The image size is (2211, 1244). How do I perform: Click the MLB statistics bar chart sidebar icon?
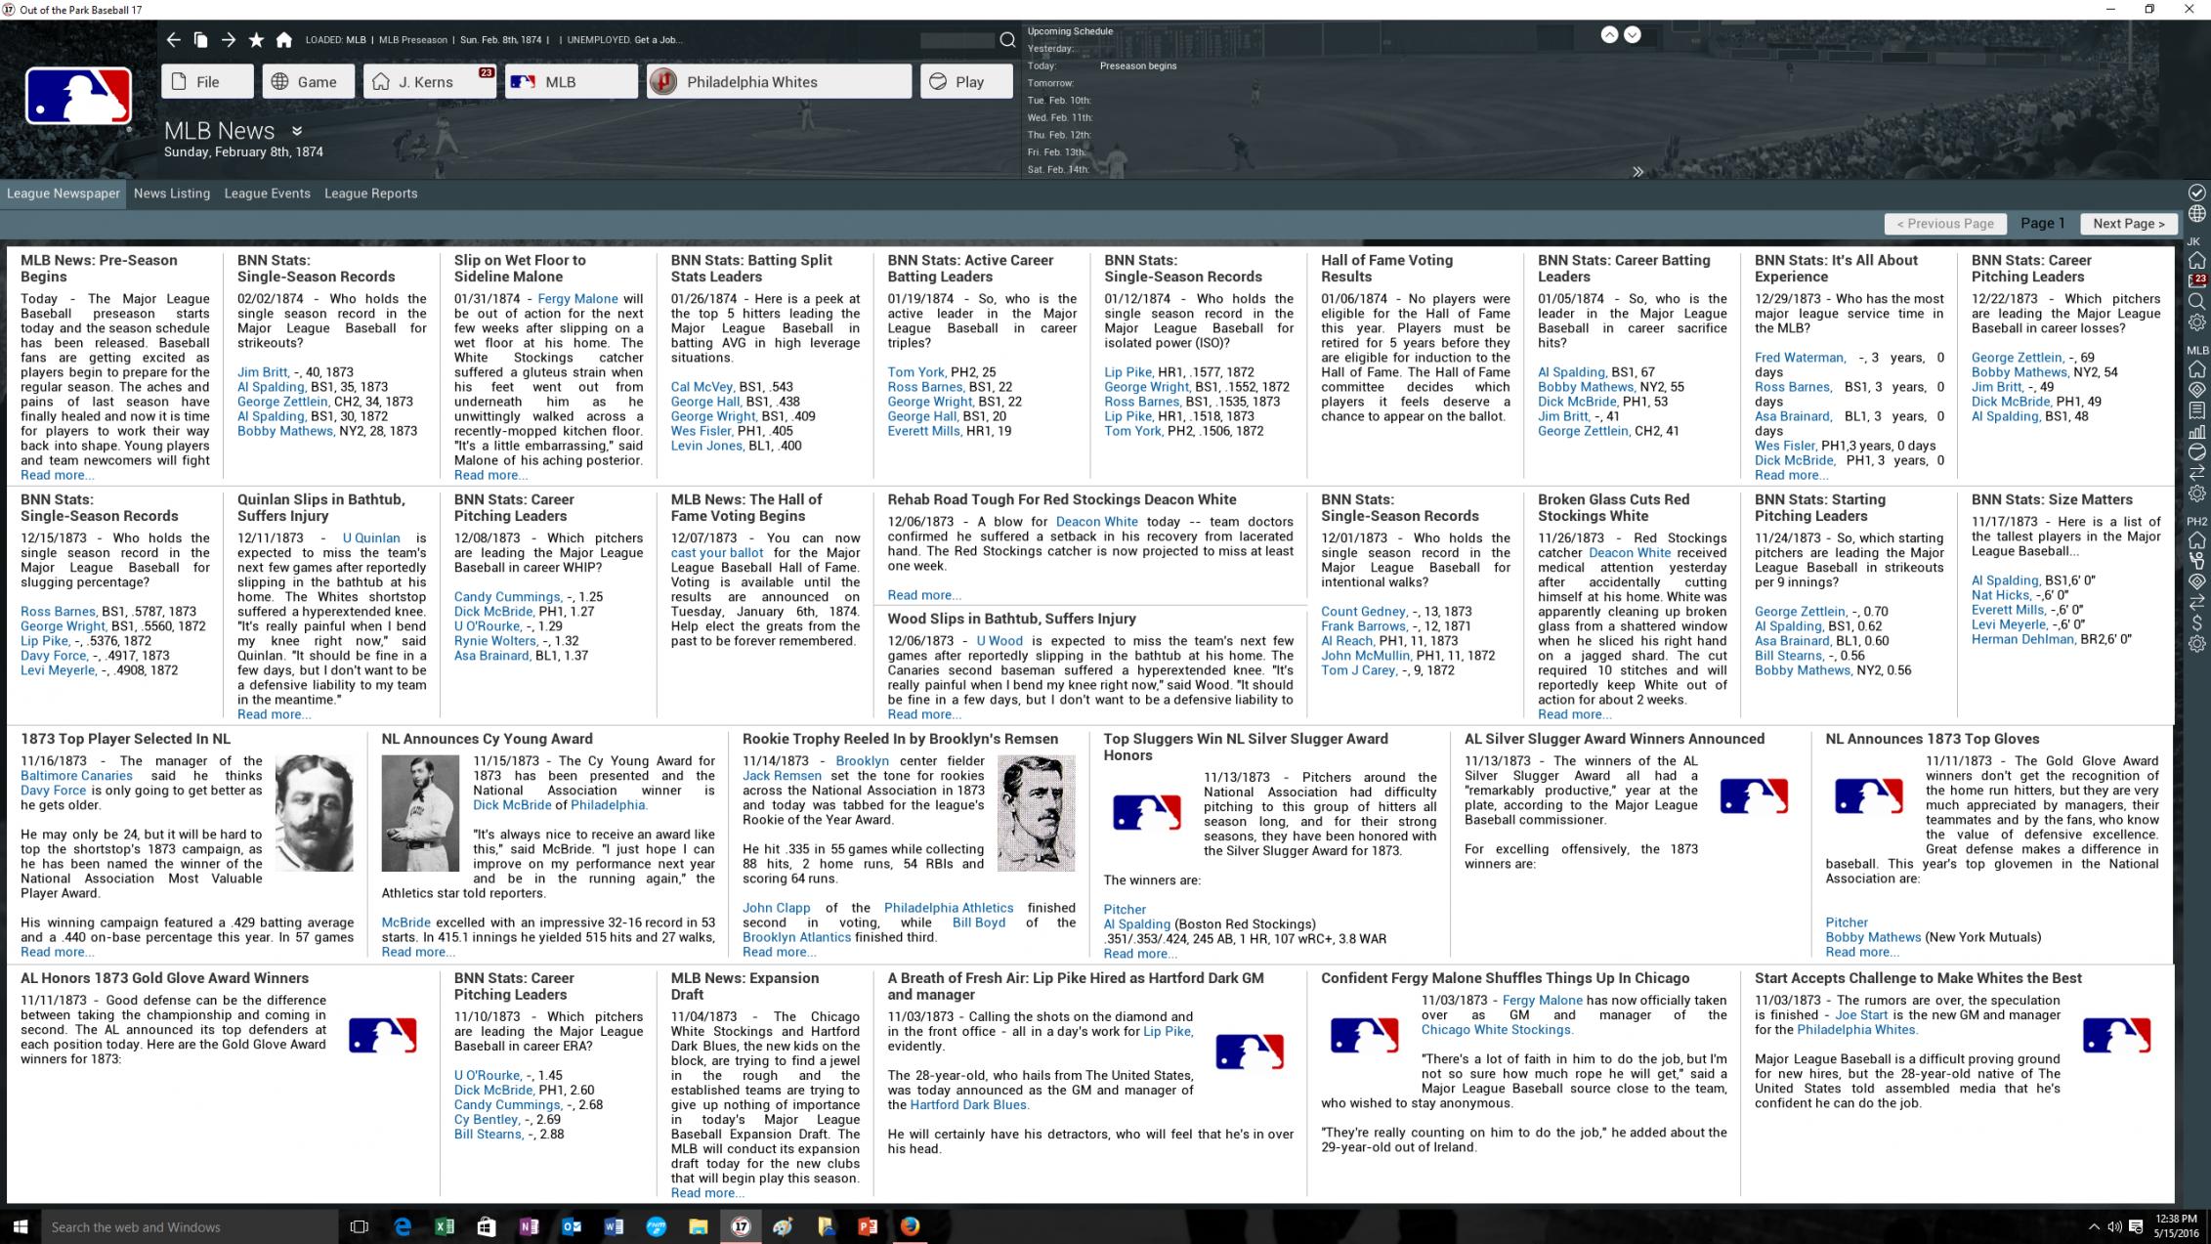(x=2196, y=431)
